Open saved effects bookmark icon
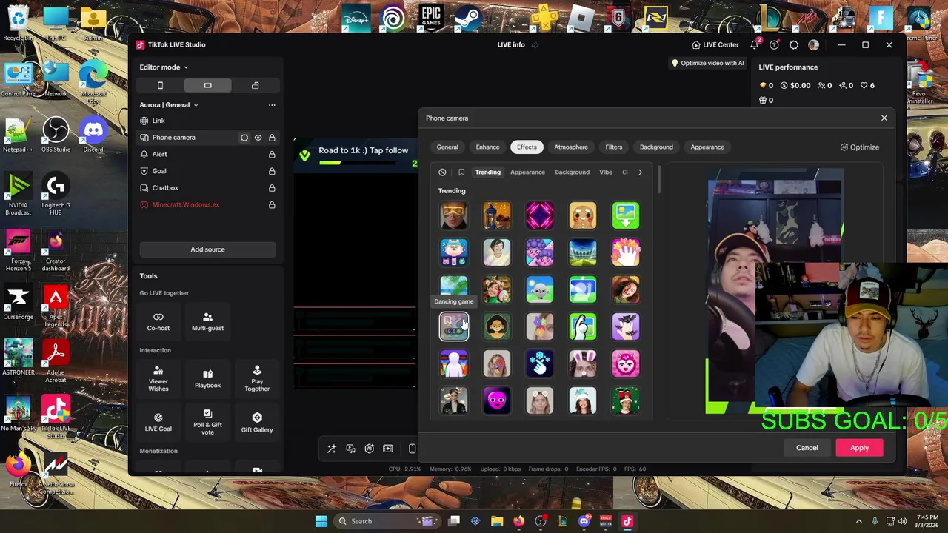Screen dimensions: 948x533 pos(461,172)
